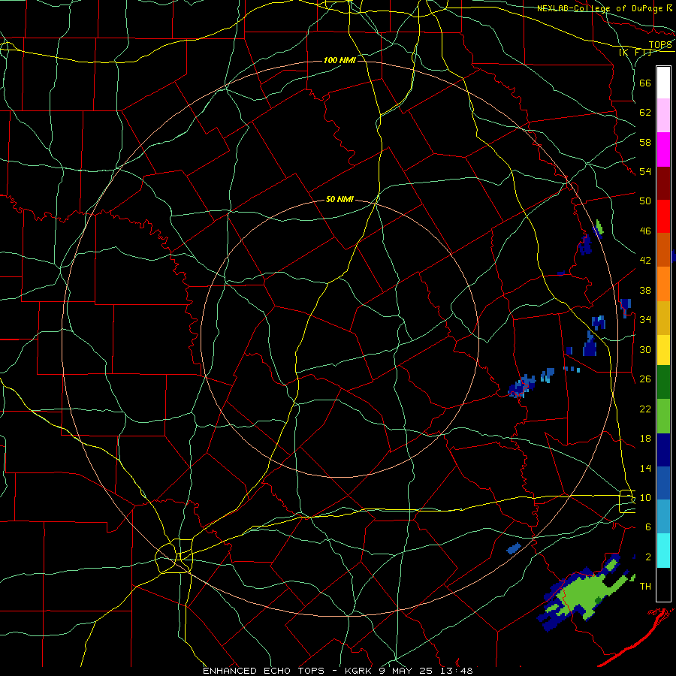The height and width of the screenshot is (676, 676).
Task: Click the magenta legend swatch
Action: tap(663, 149)
